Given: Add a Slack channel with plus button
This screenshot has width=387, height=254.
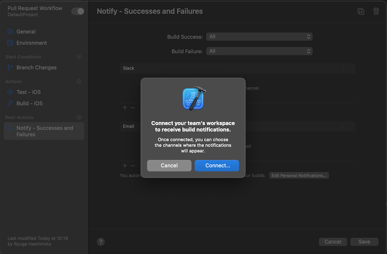Looking at the screenshot, I should 125,108.
